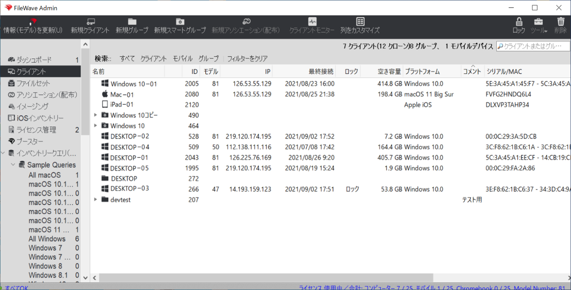Viewport: 571px width, 290px height.
Task: Click the folder icon for DESKTOP group
Action: point(105,179)
